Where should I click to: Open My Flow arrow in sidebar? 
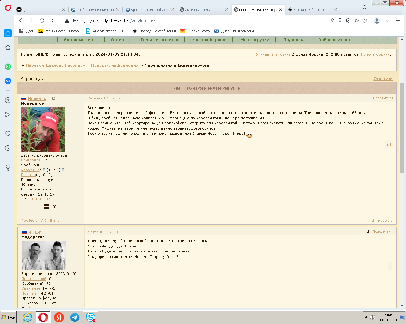click(x=8, y=115)
